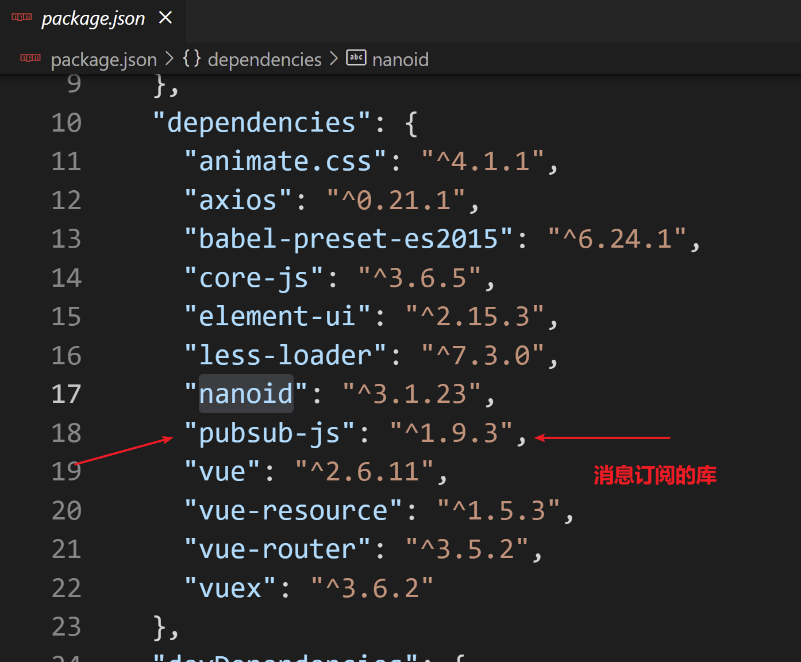Click the "pubsub-js" key

tap(269, 433)
